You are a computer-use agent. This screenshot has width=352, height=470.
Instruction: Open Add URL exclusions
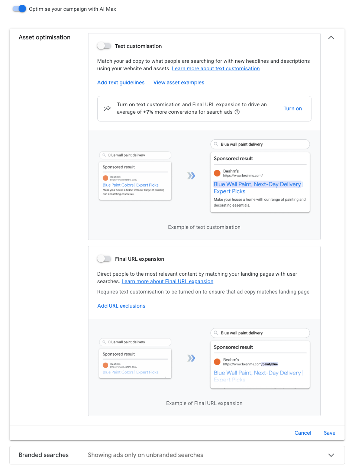point(121,306)
